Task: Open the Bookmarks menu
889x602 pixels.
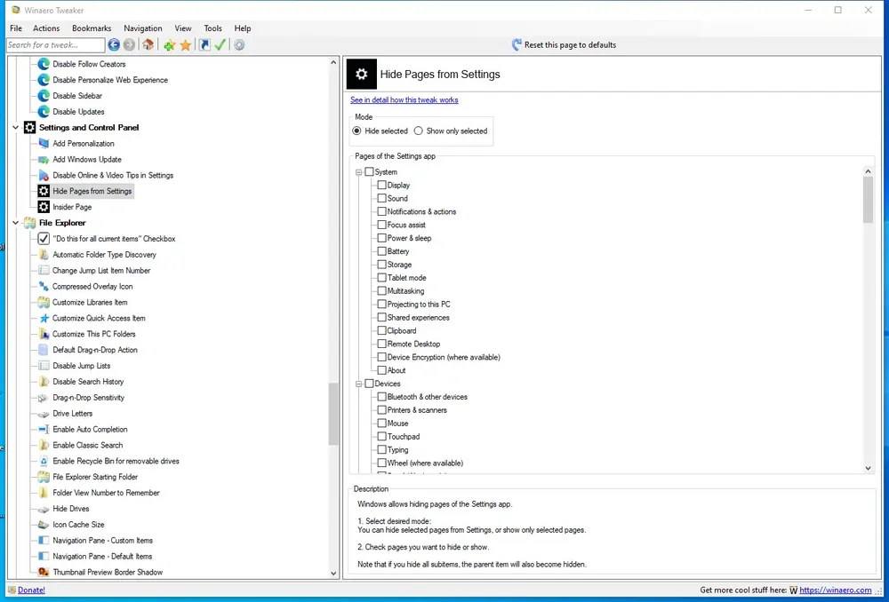Action: (92, 28)
